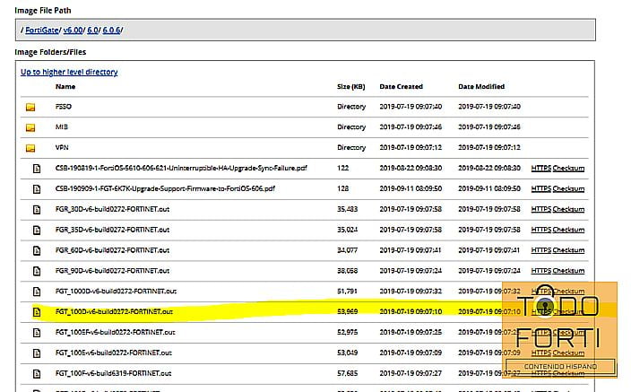Click created date 2019-08-22 09:08:30

point(411,168)
